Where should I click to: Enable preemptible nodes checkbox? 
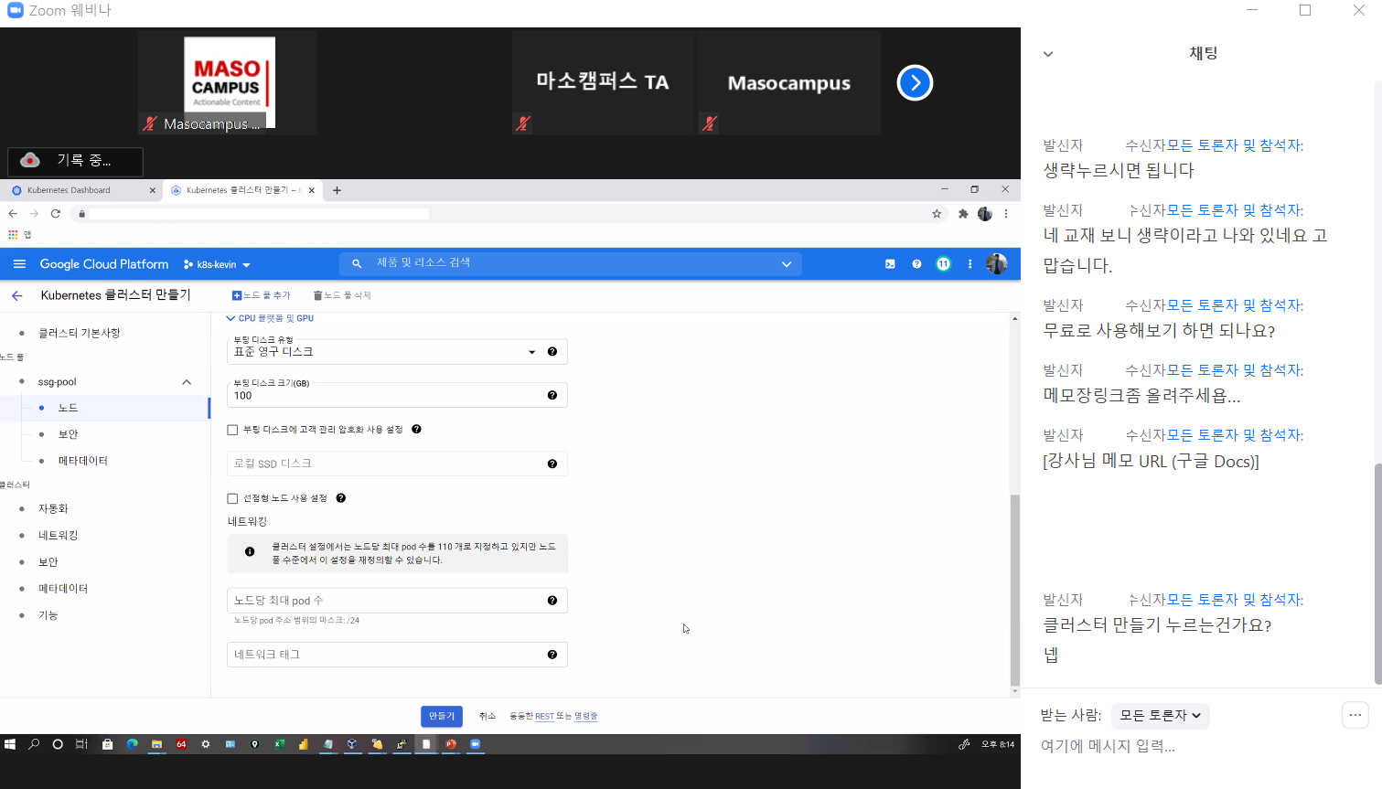pos(232,498)
